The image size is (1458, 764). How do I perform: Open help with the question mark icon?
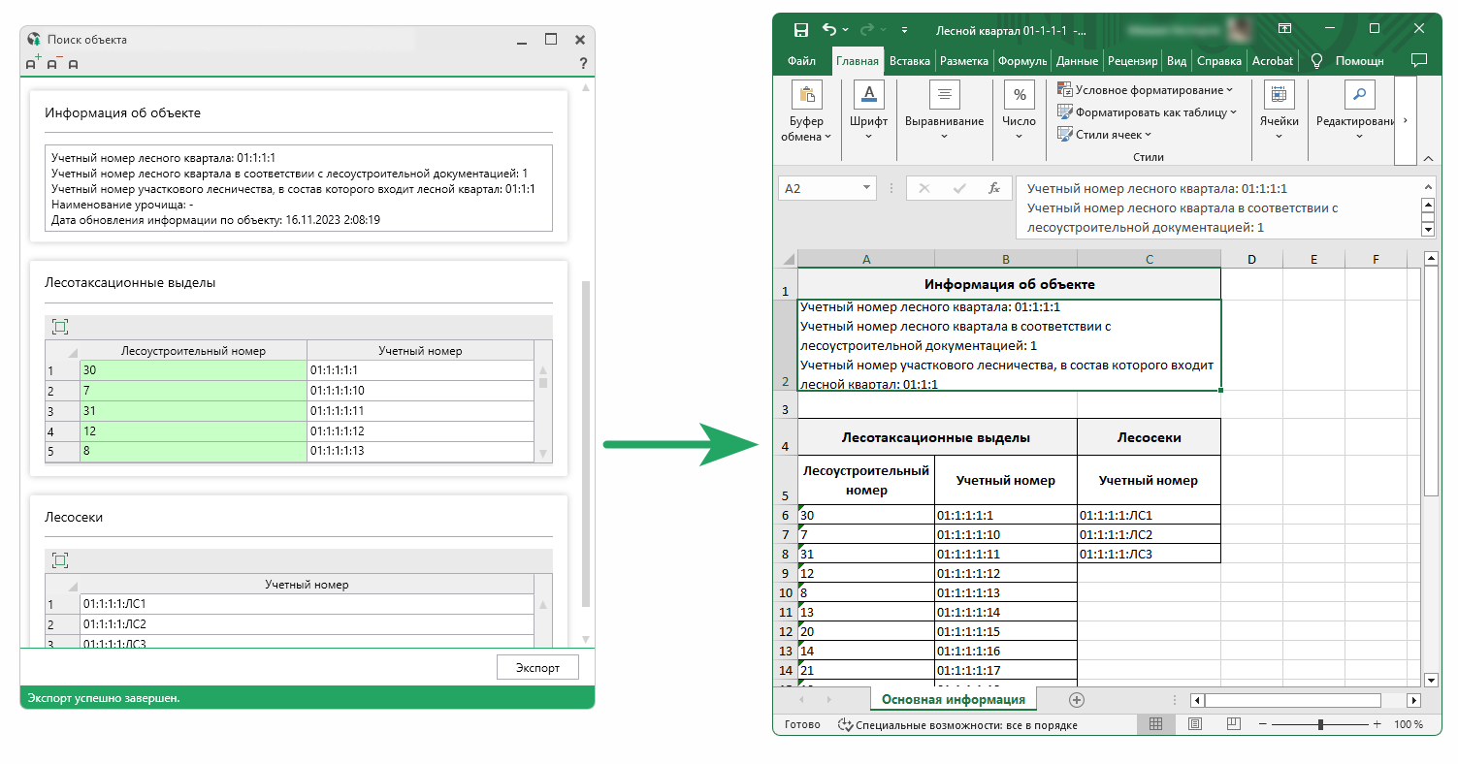click(582, 64)
